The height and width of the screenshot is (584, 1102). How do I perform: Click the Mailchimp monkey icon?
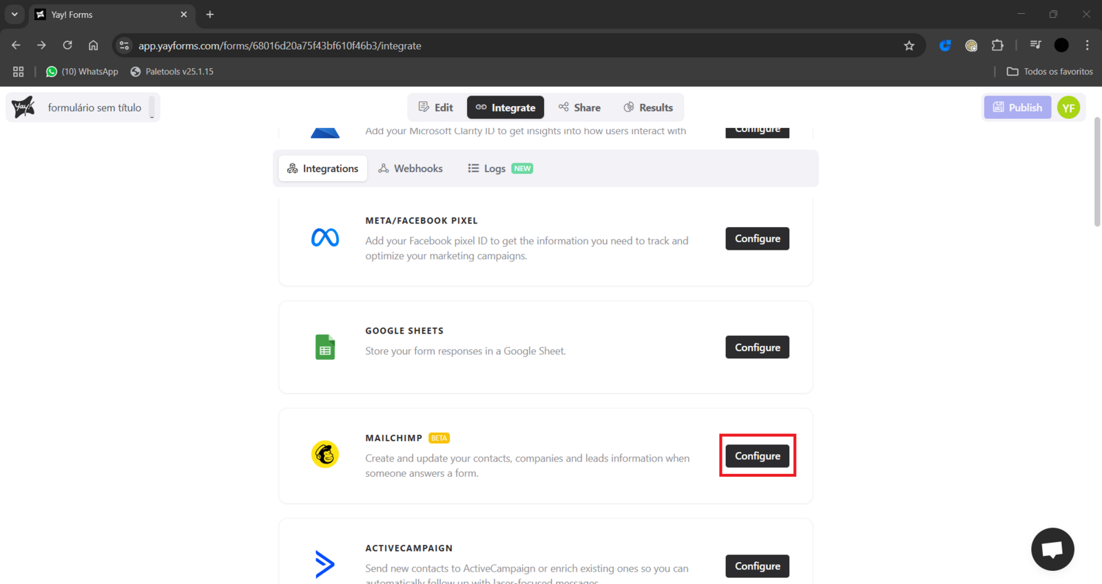[x=325, y=455]
